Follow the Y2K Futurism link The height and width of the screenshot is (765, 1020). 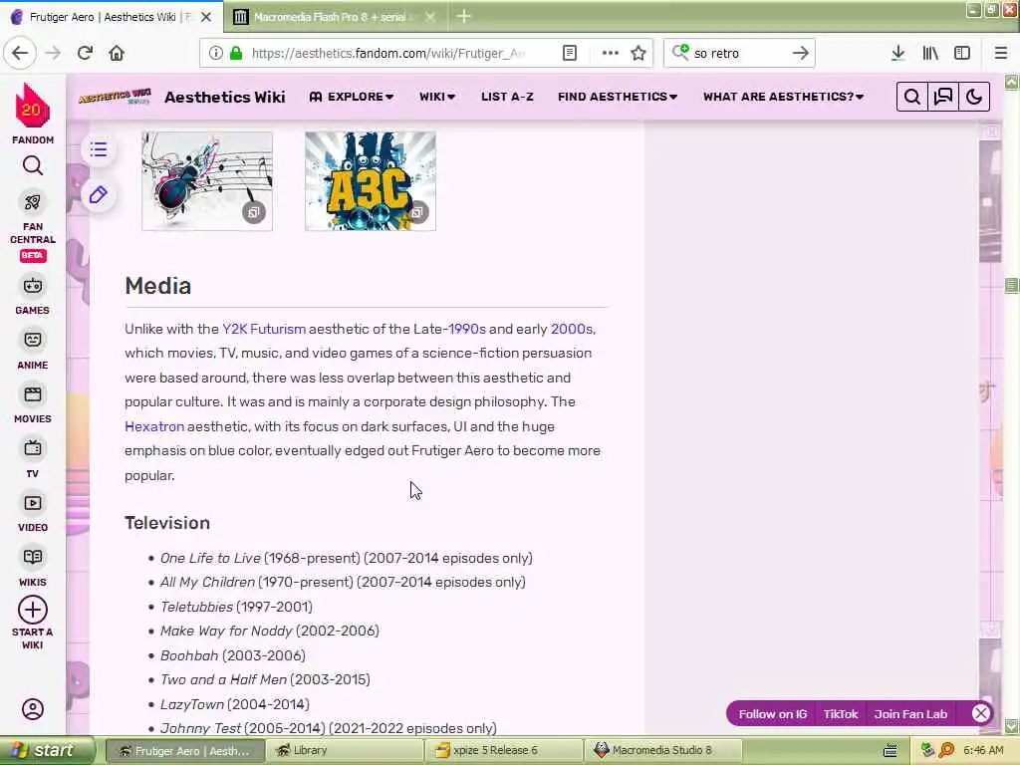(263, 329)
